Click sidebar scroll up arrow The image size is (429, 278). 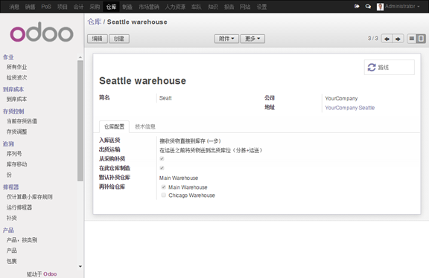pyautogui.click(x=80, y=57)
